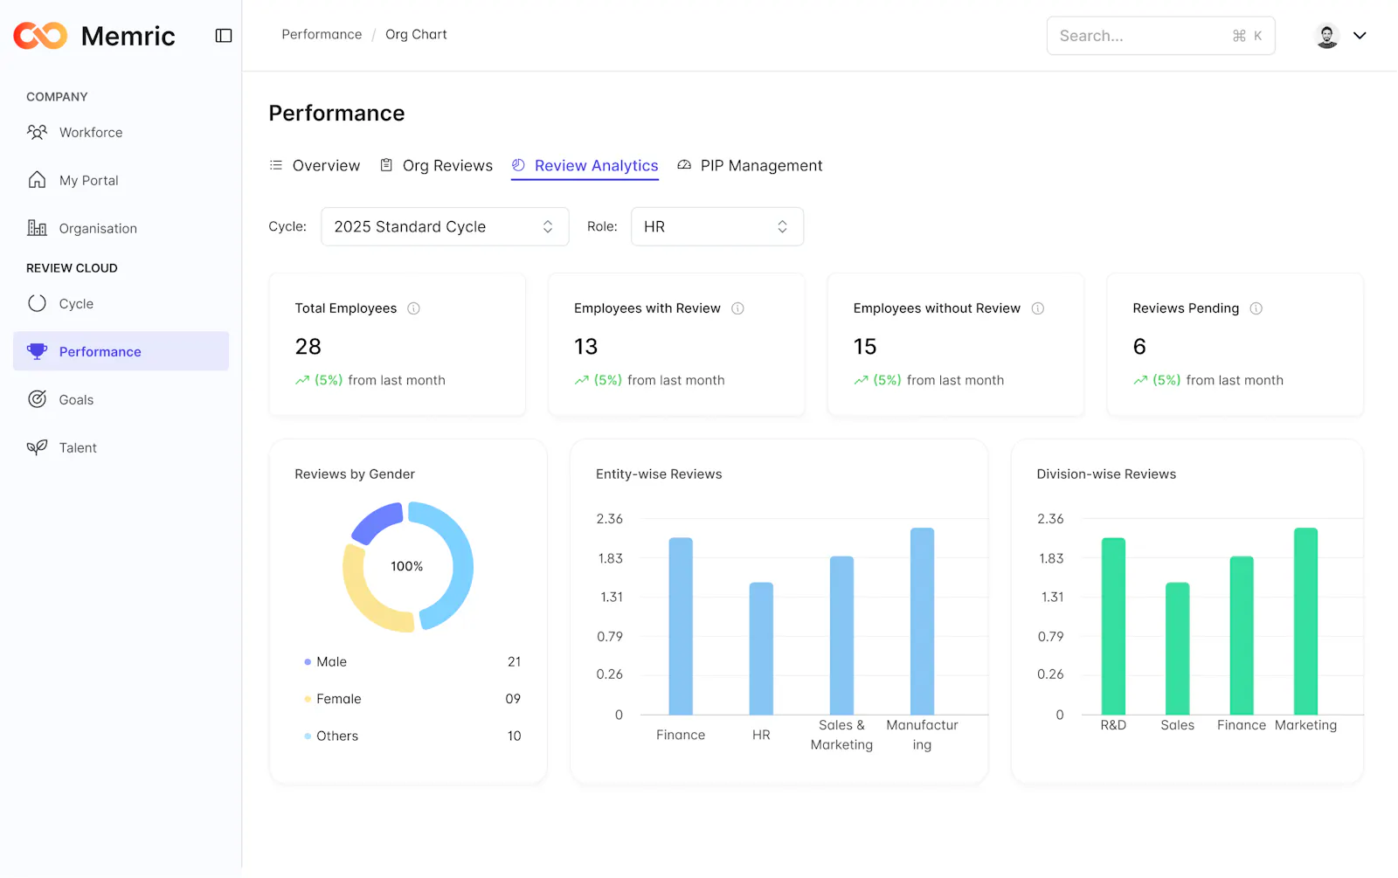Click the Cycle circle icon
This screenshot has height=878, width=1398.
pos(37,303)
